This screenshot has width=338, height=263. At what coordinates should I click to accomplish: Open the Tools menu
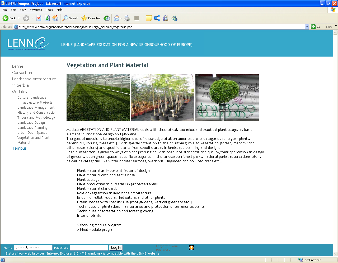49,10
